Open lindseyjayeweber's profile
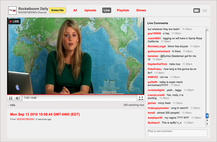Viewport: 217px width, 142px height. coord(158,108)
